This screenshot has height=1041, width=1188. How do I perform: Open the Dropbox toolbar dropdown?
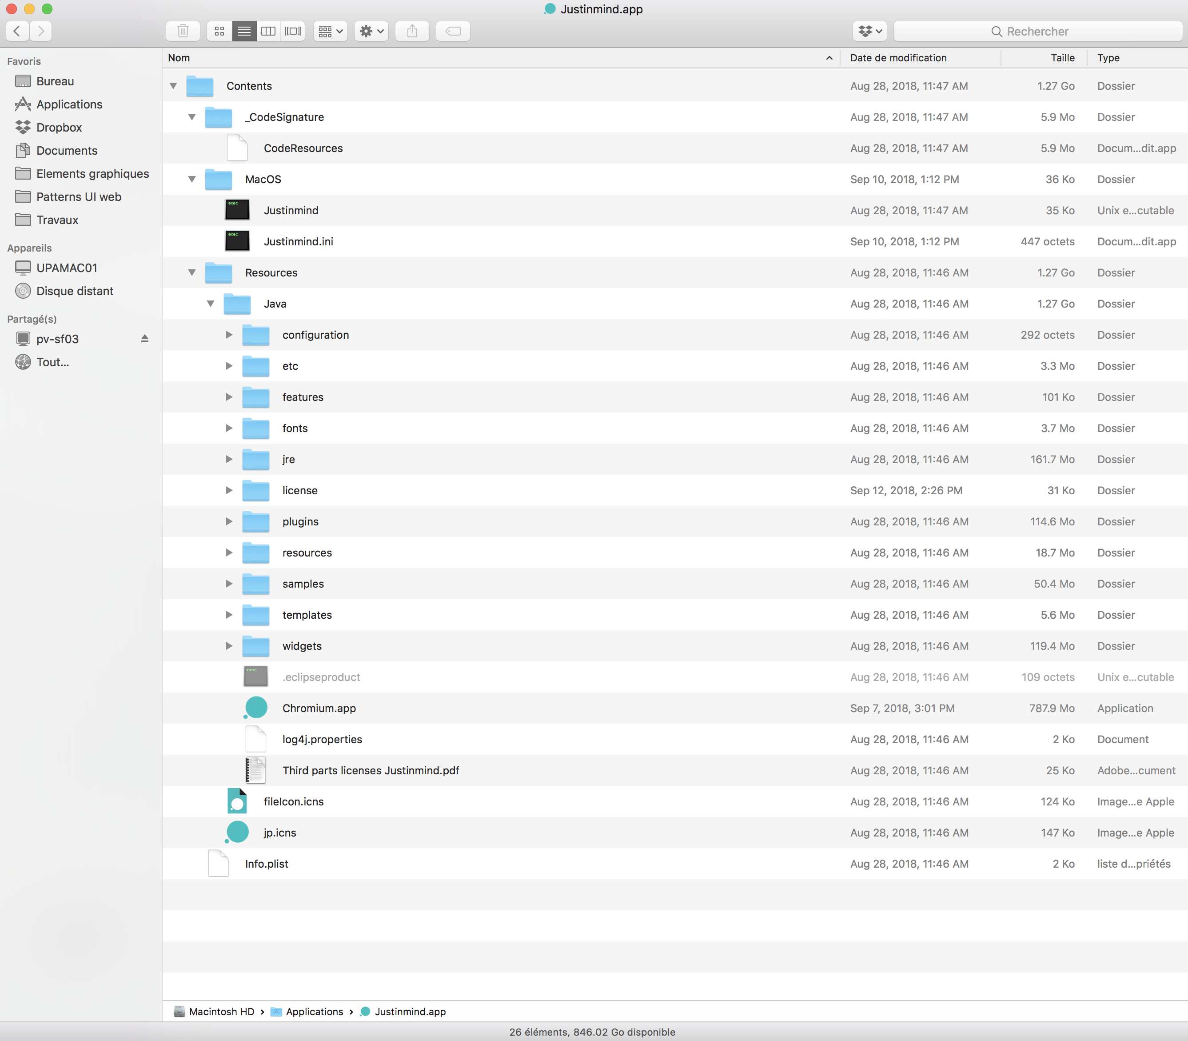point(870,32)
